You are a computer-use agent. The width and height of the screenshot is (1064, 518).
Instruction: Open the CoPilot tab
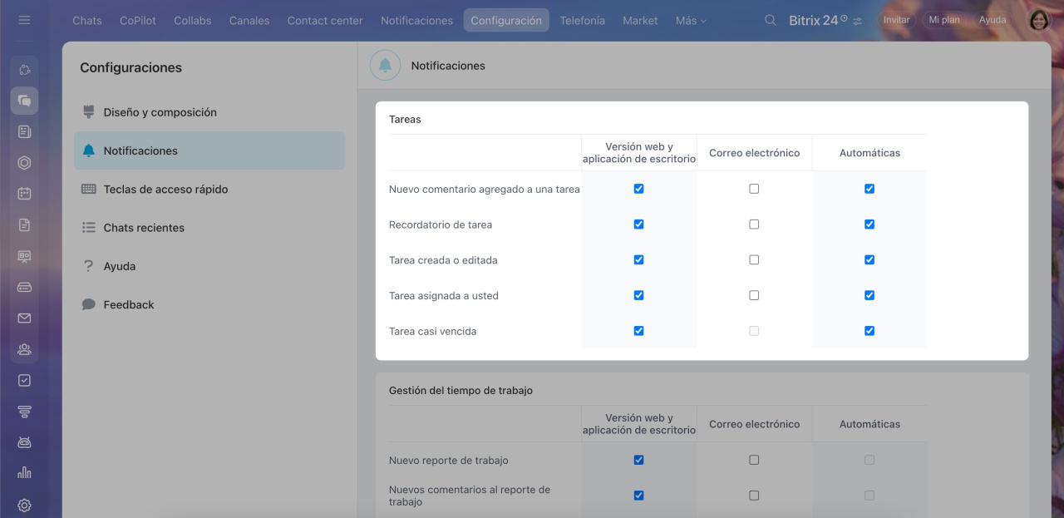138,20
